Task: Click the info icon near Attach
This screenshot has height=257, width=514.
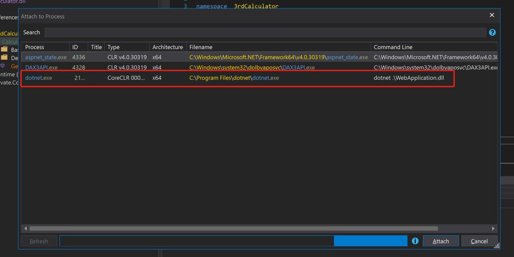Action: 415,241
